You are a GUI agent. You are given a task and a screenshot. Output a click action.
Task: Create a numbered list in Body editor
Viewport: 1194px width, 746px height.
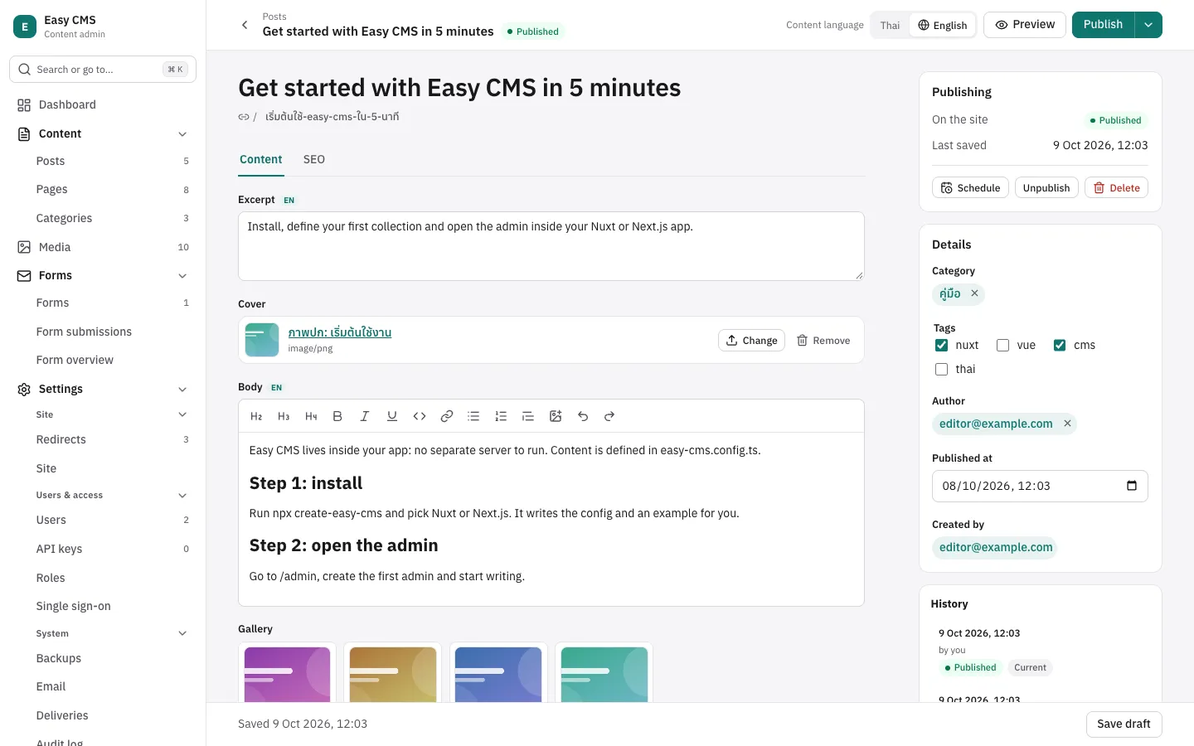click(501, 416)
